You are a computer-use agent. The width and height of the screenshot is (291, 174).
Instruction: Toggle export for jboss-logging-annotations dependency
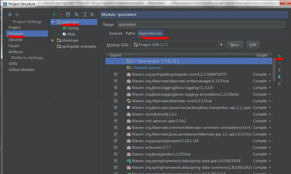(x=116, y=94)
